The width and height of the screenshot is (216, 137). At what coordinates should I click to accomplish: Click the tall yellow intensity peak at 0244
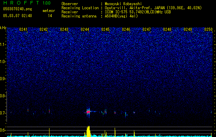[x=88, y=131]
